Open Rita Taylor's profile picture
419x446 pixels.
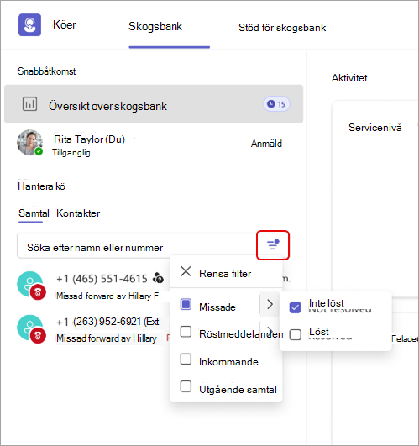(29, 143)
